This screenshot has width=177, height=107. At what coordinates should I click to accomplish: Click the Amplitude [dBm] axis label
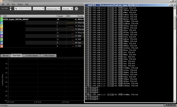(x=2, y=80)
